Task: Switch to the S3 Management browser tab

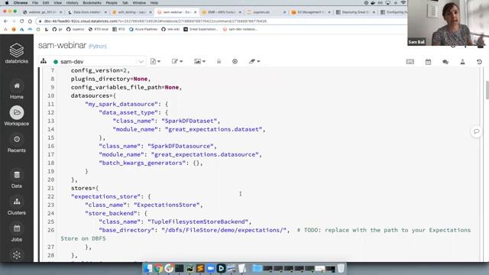Action: pyautogui.click(x=310, y=12)
